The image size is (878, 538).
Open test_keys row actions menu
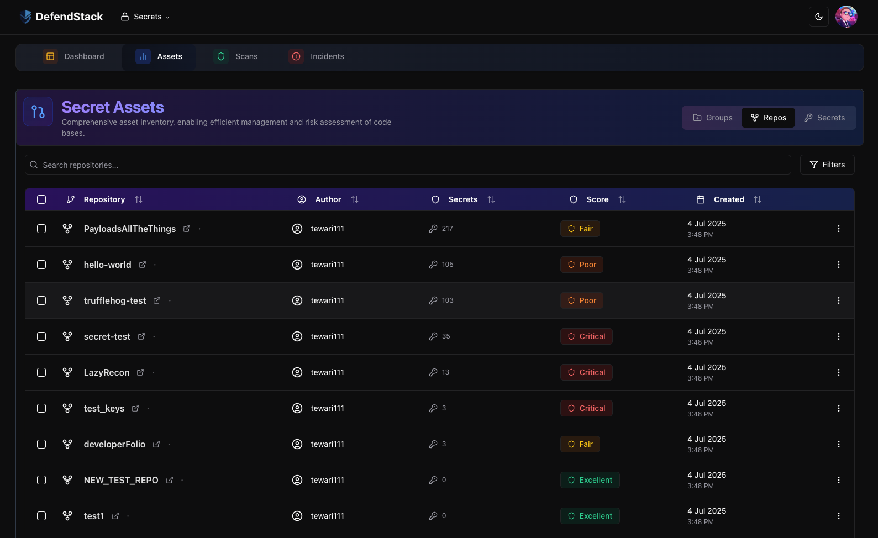pos(839,408)
